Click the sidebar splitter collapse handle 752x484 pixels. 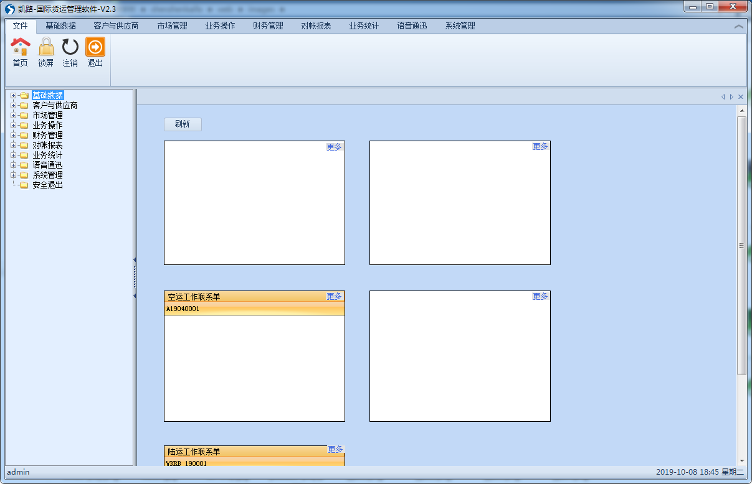135,277
